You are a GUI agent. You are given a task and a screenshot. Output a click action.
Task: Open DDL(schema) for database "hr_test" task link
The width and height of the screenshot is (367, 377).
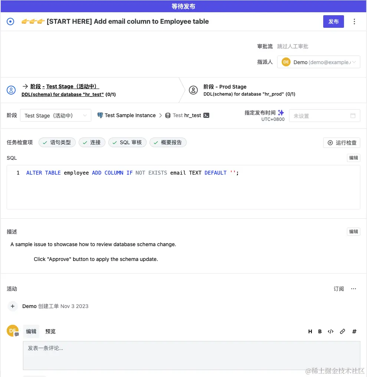[63, 94]
